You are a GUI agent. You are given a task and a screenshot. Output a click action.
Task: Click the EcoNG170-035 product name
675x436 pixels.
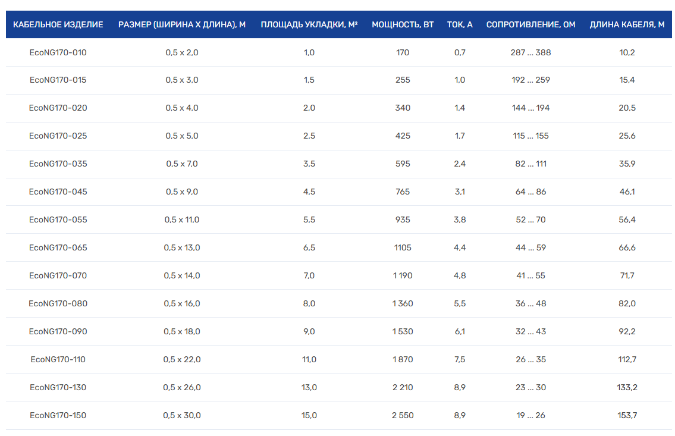(x=58, y=164)
